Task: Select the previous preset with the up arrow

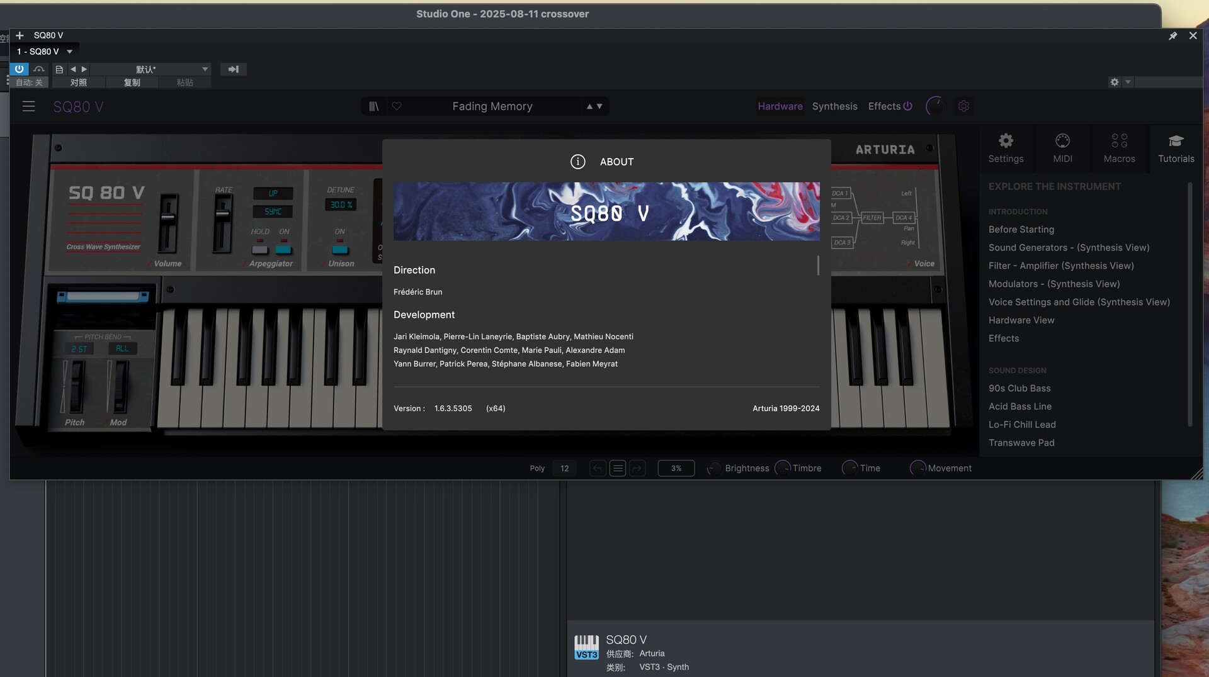Action: (x=589, y=106)
